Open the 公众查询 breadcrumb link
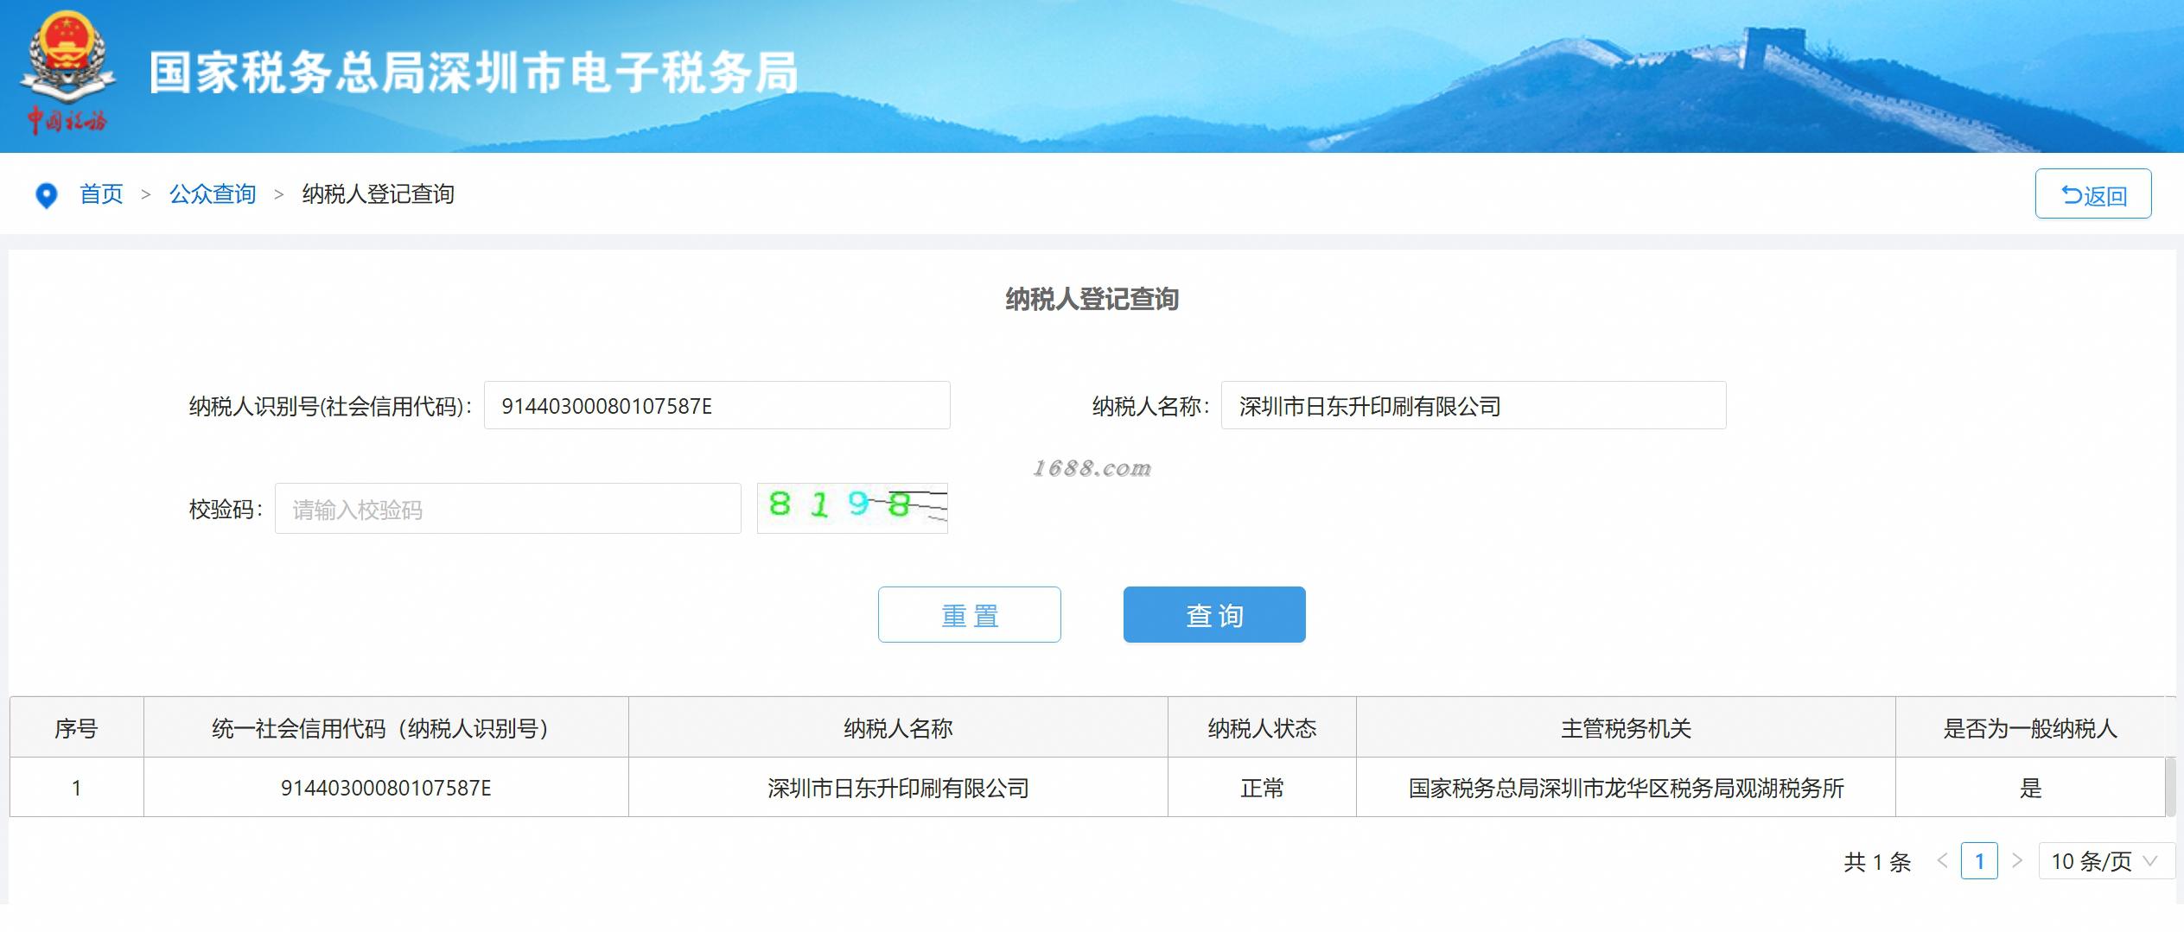 pos(213,194)
